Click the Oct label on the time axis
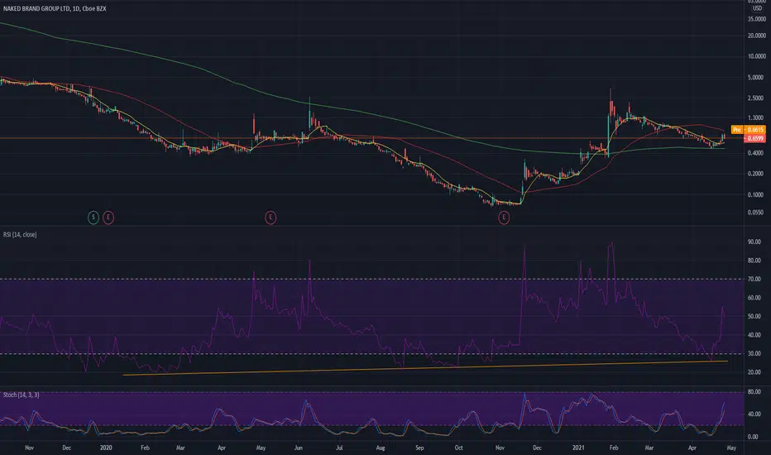This screenshot has width=771, height=455. [458, 448]
